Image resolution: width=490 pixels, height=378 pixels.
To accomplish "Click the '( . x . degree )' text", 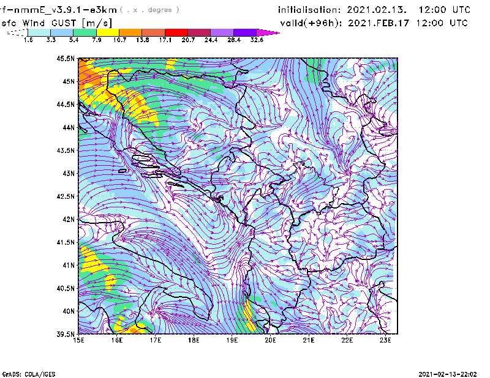I will (149, 10).
